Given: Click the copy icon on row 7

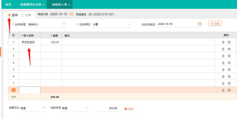Looking at the screenshot, I should coord(229,83).
